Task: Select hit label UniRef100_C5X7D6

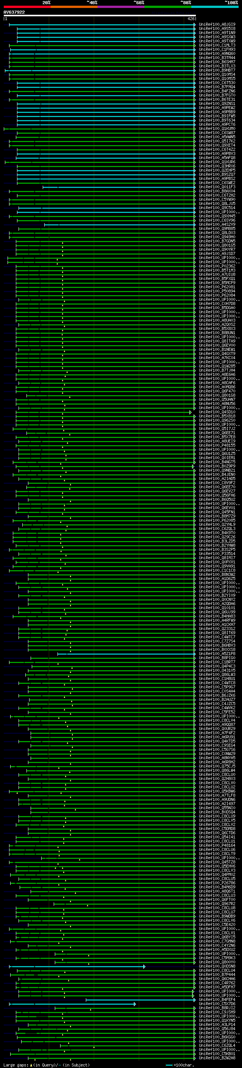Action: (x=217, y=1004)
